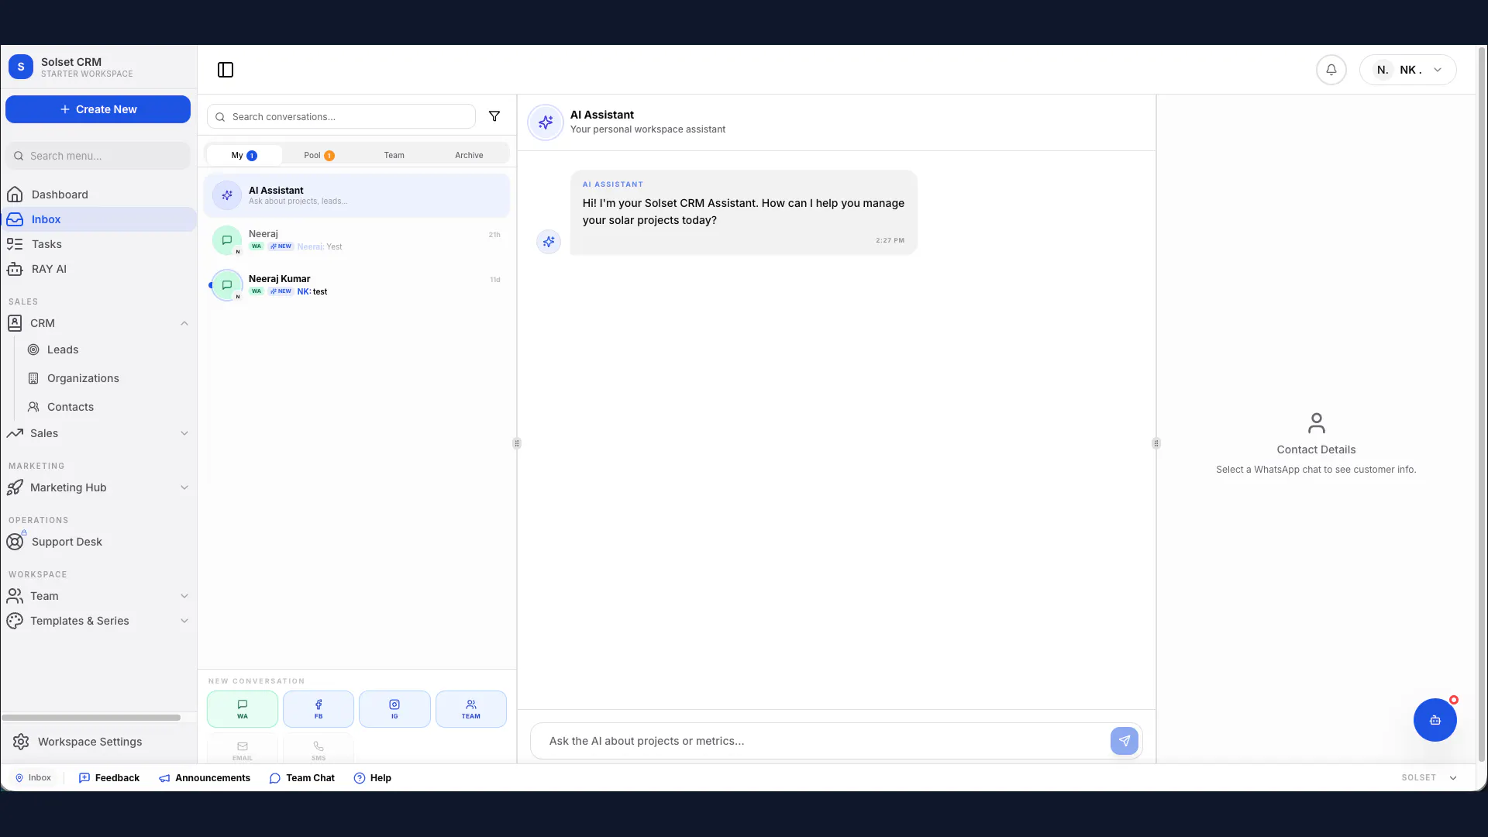This screenshot has width=1488, height=837.
Task: Open the floating blue bot chat button
Action: click(x=1435, y=720)
